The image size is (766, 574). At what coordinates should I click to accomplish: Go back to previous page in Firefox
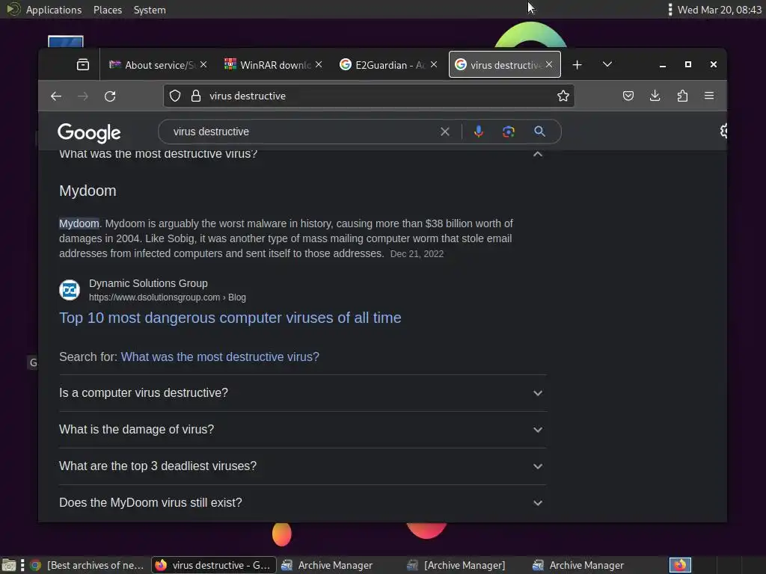point(56,96)
